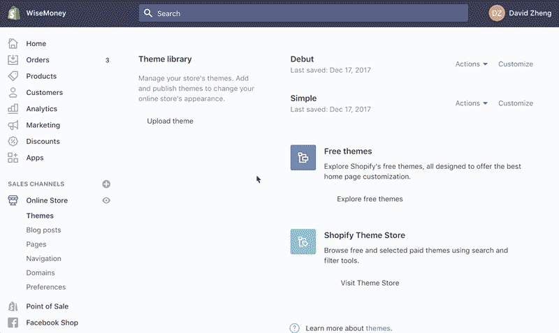Click the Facebook Shop logo icon
Image resolution: width=559 pixels, height=333 pixels.
pos(13,323)
